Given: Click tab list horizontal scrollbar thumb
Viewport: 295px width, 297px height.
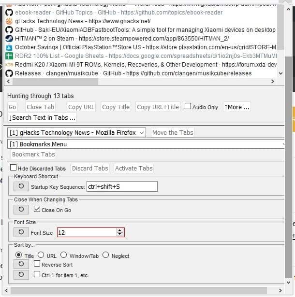Looking at the screenshot, I should pos(55,82).
